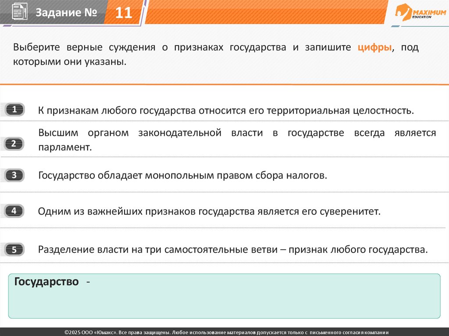Click the statement about территориальная целостность

226,110
